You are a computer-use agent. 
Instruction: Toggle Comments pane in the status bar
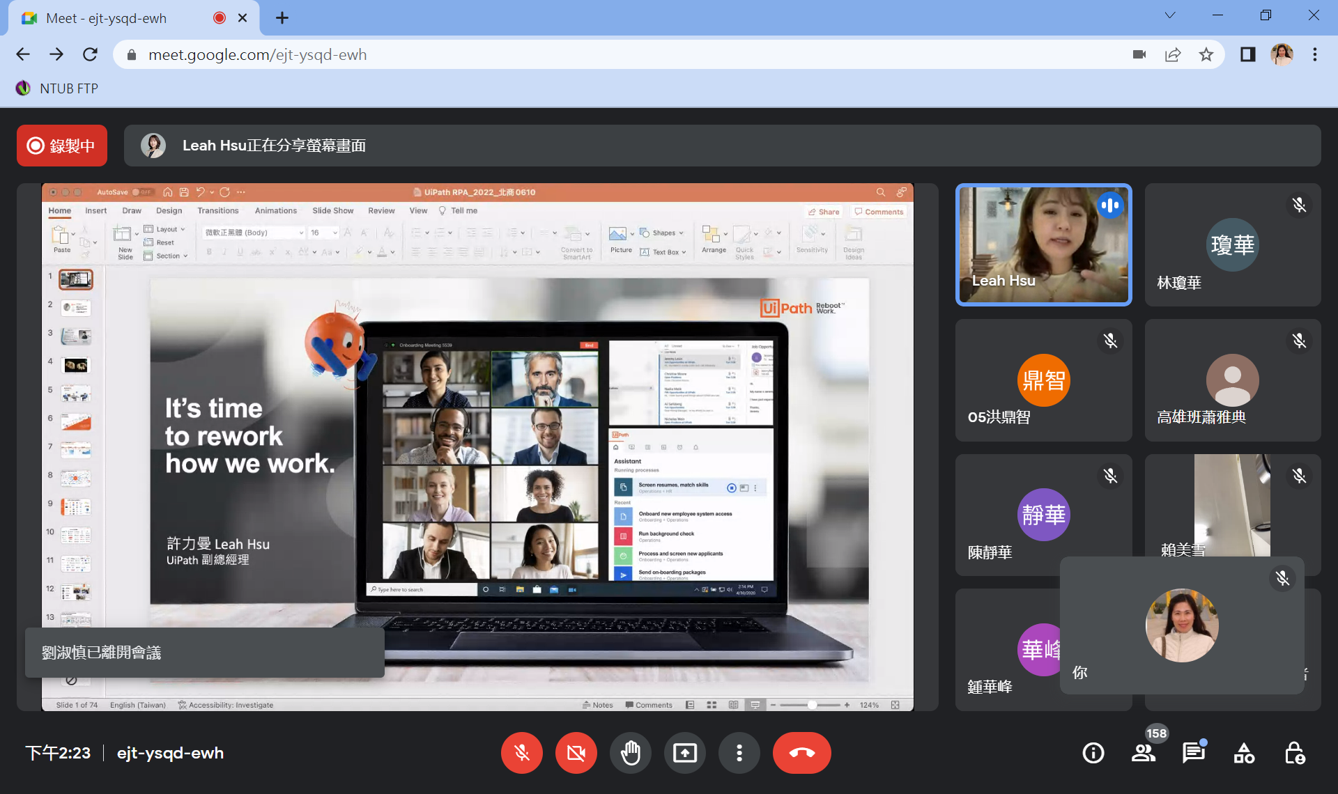[x=649, y=705]
